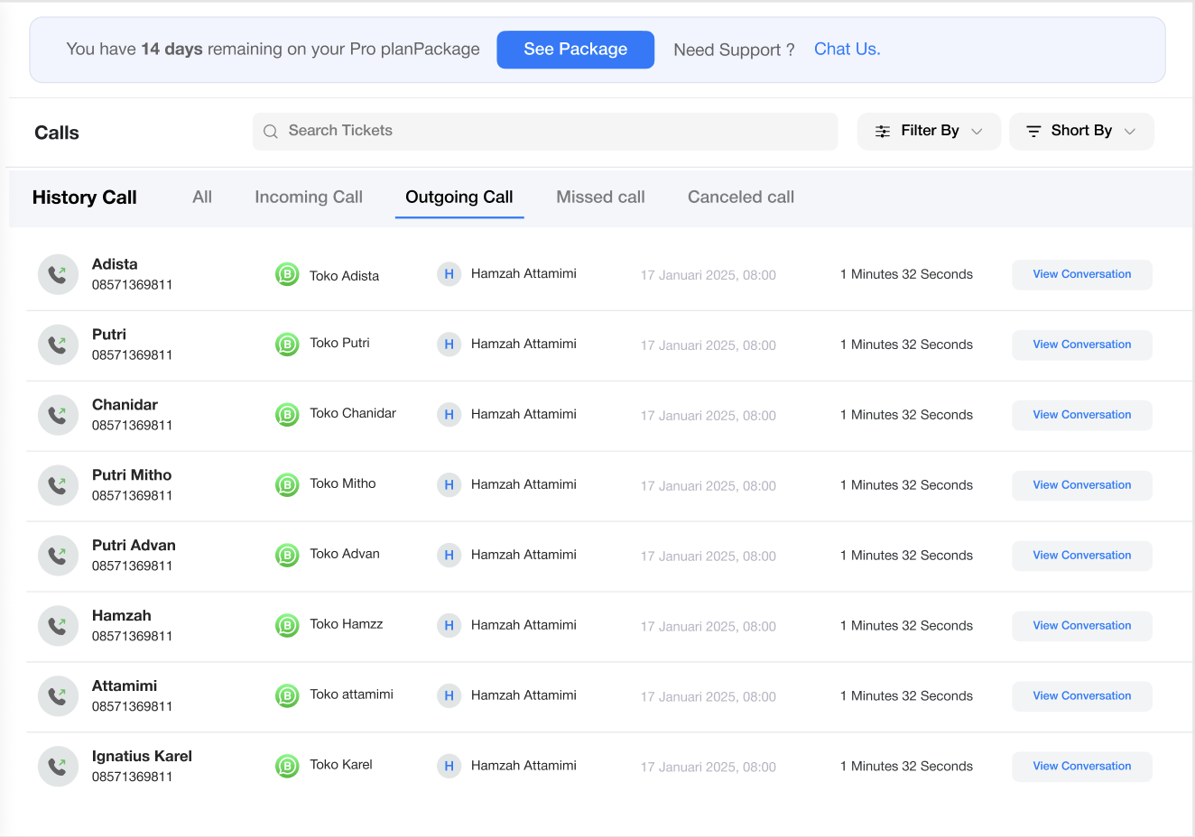
Task: Open the Canceled call tab
Action: coord(740,198)
